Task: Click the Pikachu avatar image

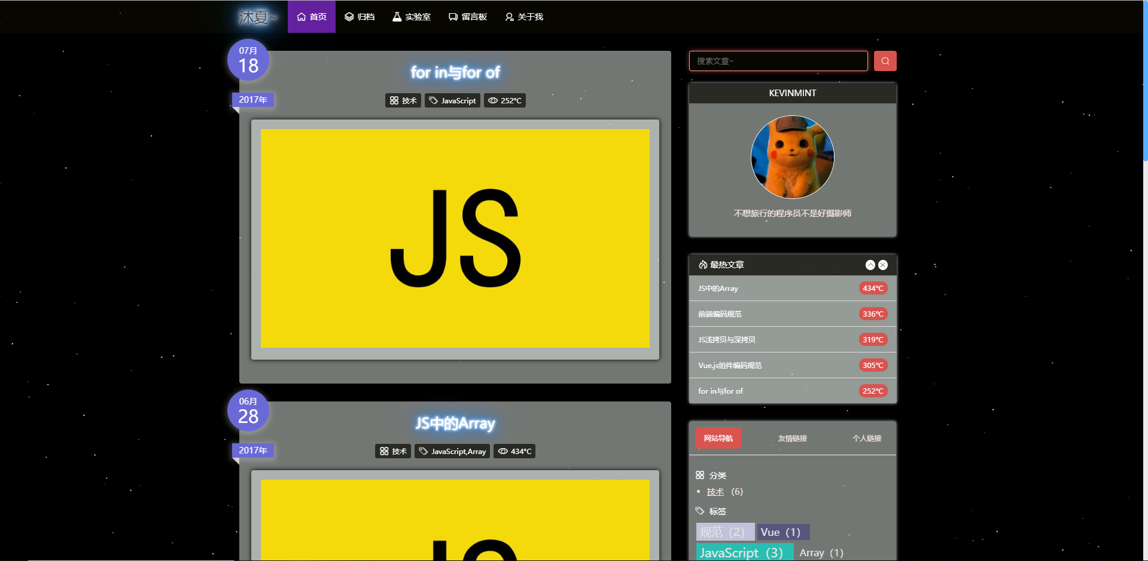Action: (x=793, y=157)
